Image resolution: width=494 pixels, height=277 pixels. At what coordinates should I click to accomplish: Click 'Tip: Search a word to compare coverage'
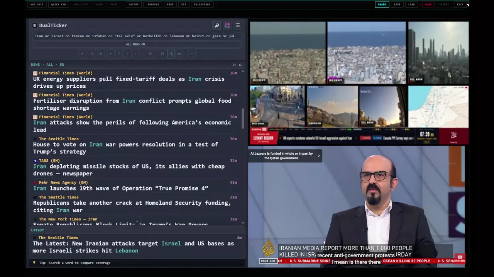pos(74,263)
